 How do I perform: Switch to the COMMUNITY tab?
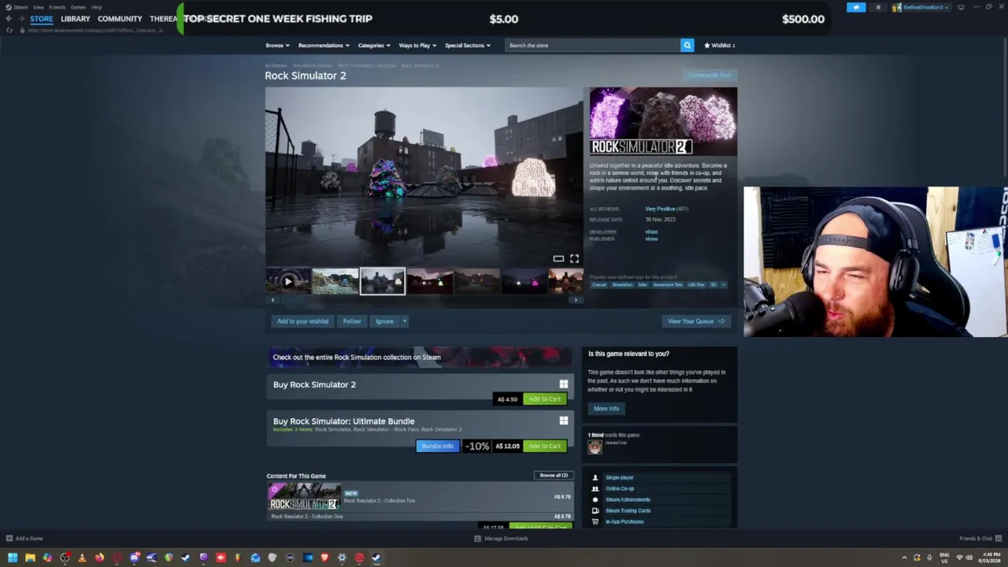[120, 19]
